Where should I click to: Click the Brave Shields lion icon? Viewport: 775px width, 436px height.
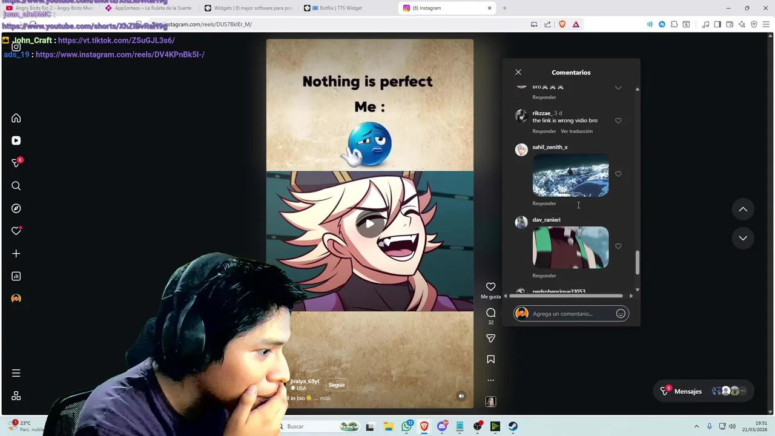562,24
